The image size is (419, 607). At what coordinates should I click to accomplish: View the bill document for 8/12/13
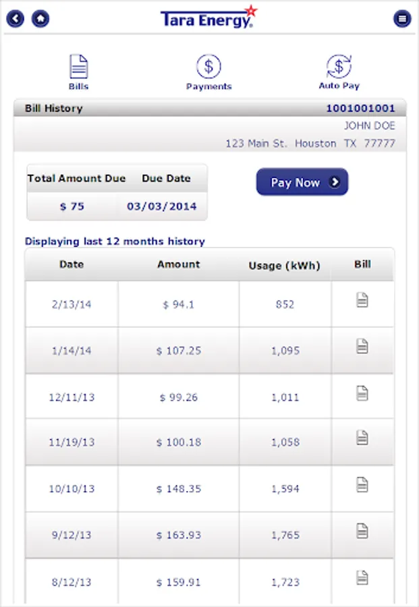coord(362,577)
